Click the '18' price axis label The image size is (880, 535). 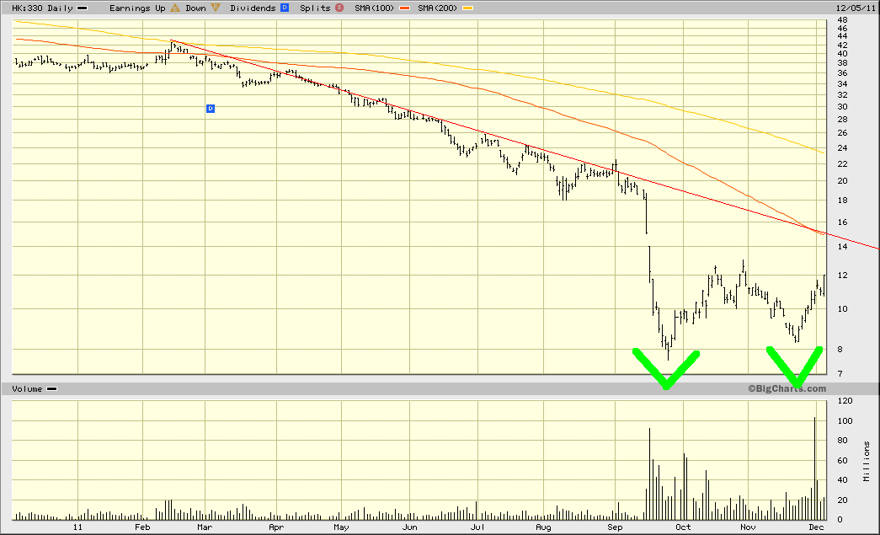click(842, 201)
